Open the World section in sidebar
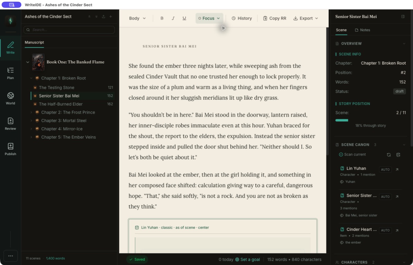This screenshot has width=413, height=265. [10, 99]
